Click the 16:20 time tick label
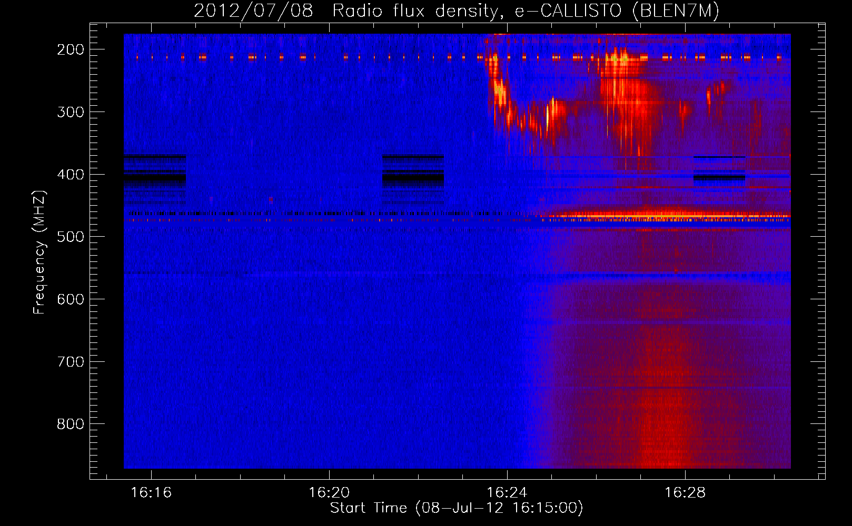The width and height of the screenshot is (852, 526). tap(329, 493)
